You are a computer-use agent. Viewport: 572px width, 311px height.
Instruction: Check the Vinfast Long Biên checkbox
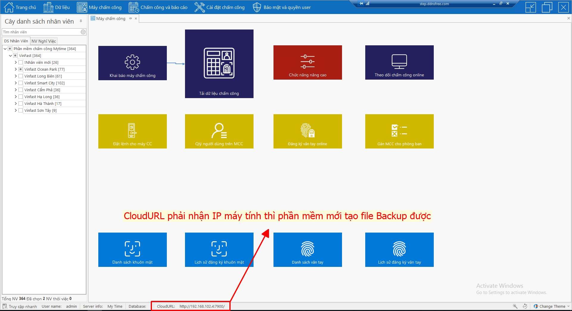(x=21, y=76)
